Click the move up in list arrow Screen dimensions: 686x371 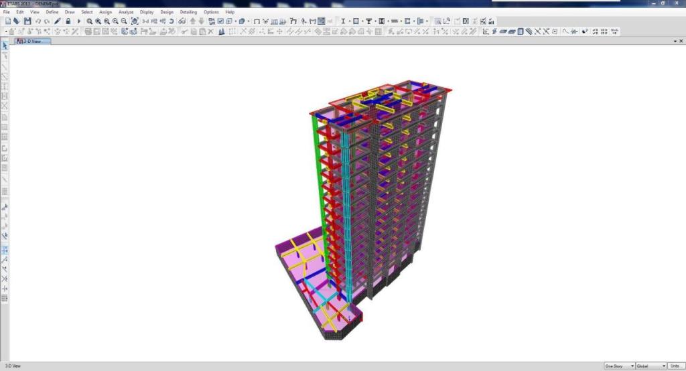(x=192, y=21)
